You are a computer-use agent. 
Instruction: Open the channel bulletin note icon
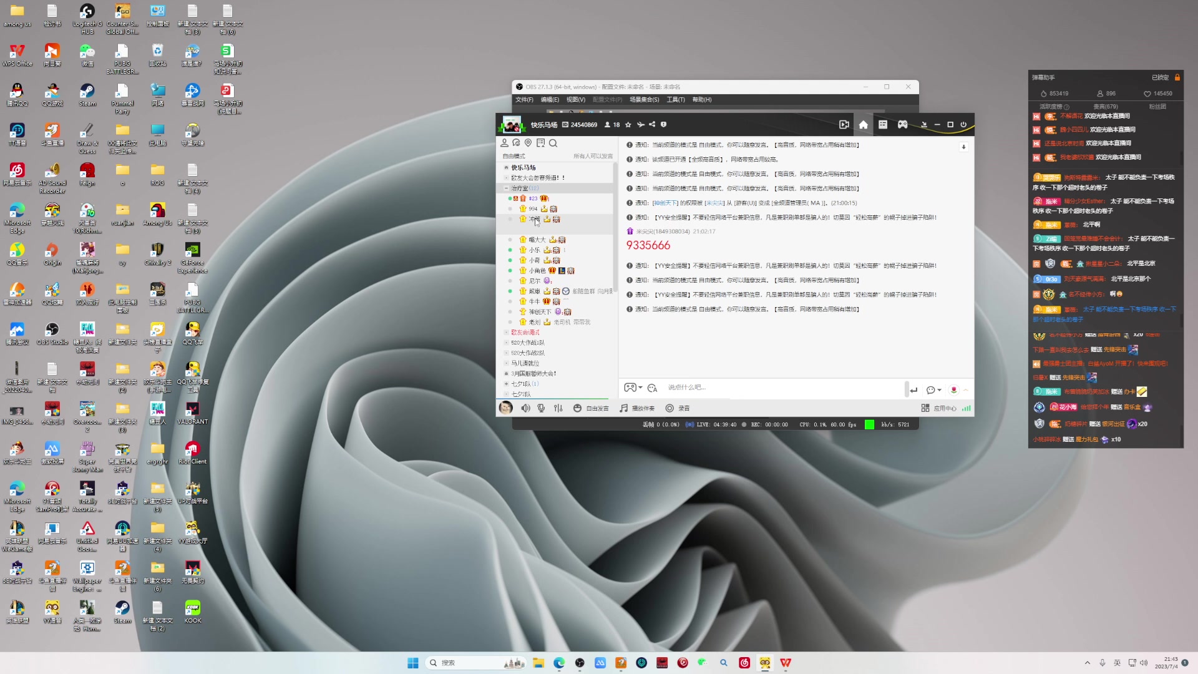click(540, 143)
